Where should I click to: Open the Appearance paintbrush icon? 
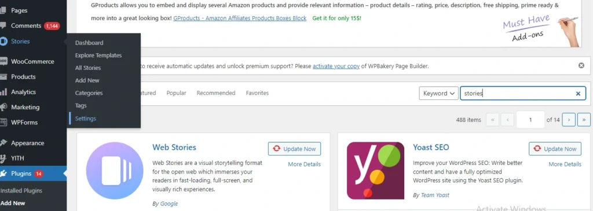[3, 143]
